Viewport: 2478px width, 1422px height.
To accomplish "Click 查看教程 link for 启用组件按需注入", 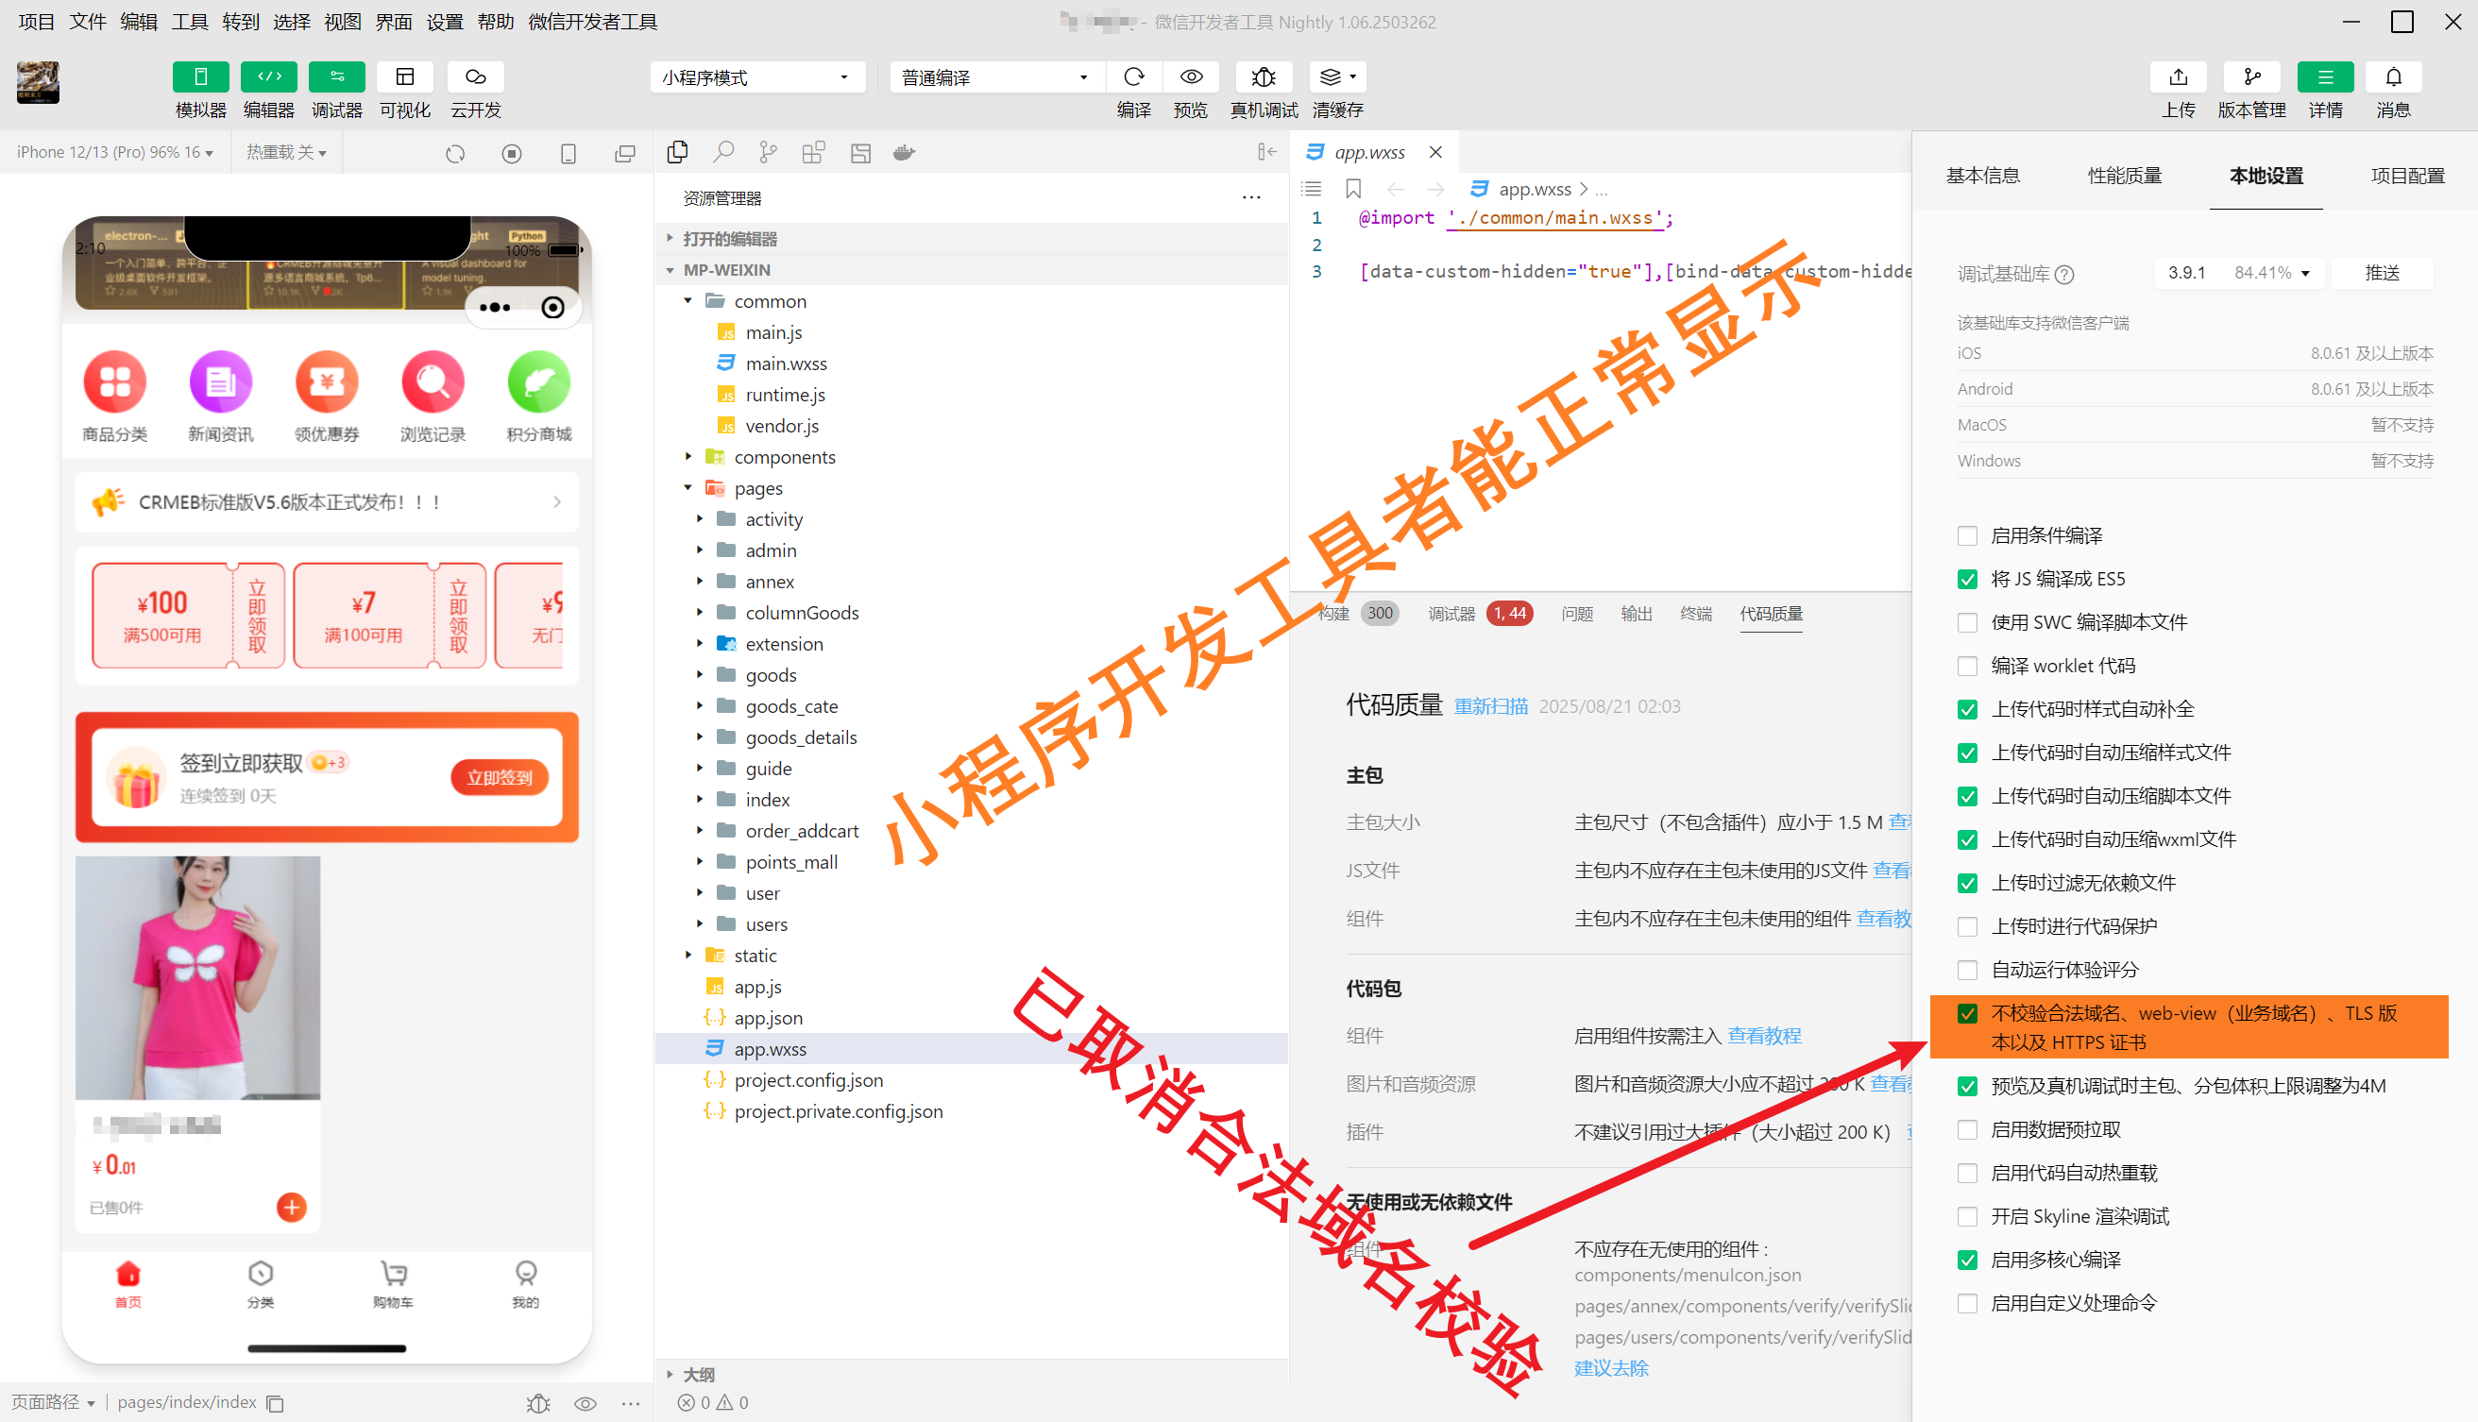I will tap(1764, 1035).
